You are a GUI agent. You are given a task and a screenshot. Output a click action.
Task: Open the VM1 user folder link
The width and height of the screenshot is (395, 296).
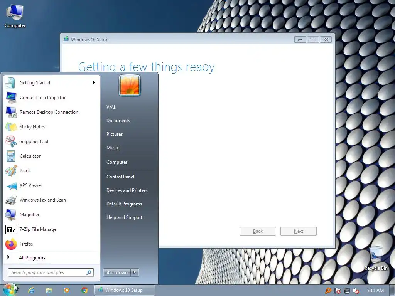111,107
